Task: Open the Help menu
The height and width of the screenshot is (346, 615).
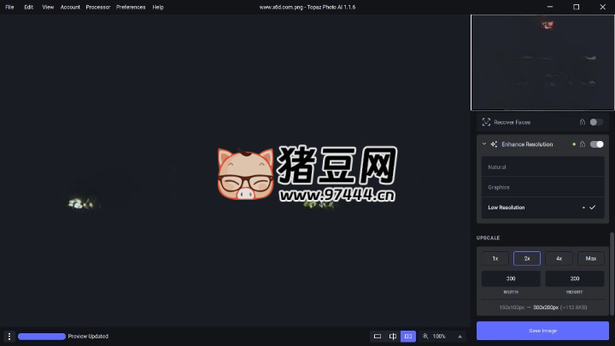Action: coord(158,7)
